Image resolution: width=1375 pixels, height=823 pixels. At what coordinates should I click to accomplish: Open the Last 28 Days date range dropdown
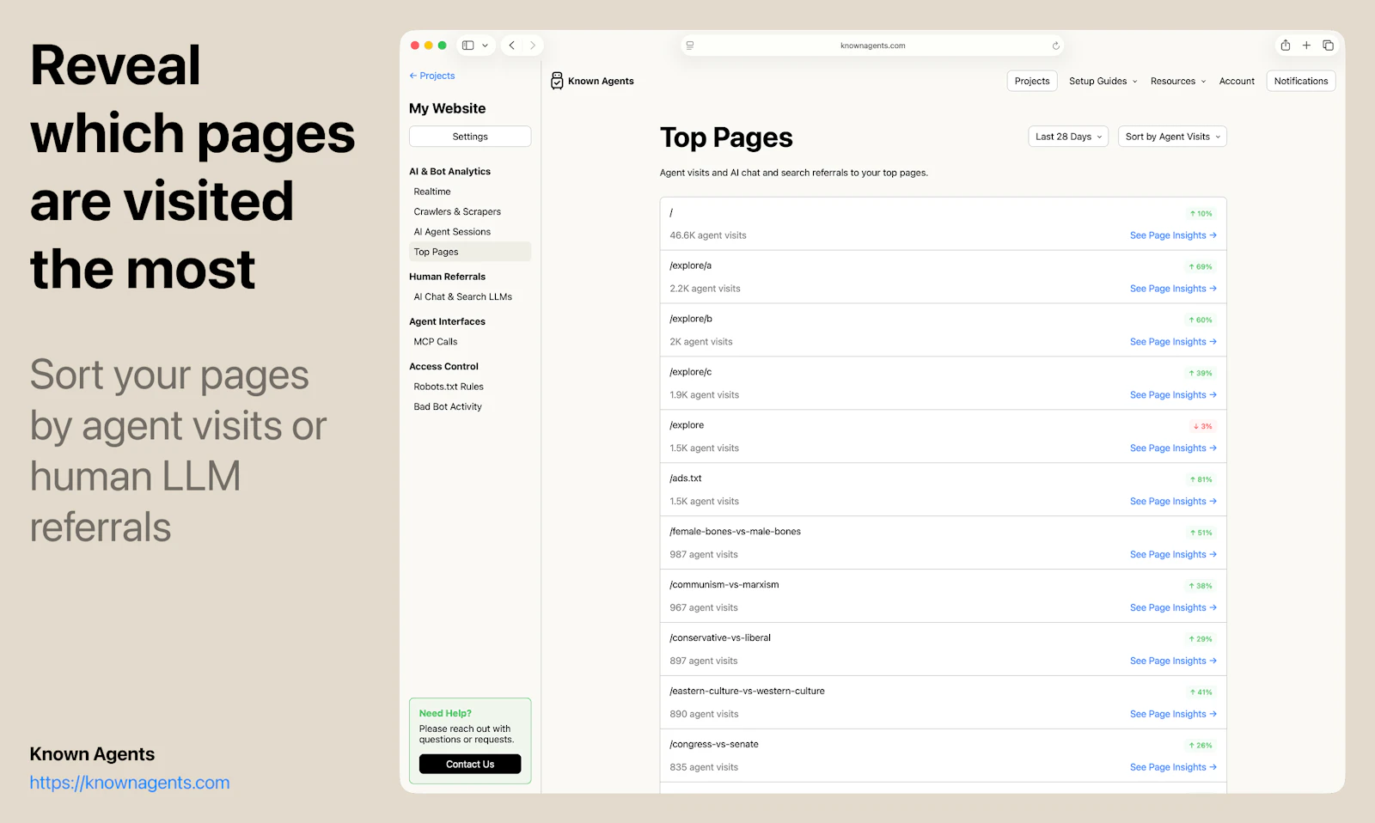(1068, 137)
